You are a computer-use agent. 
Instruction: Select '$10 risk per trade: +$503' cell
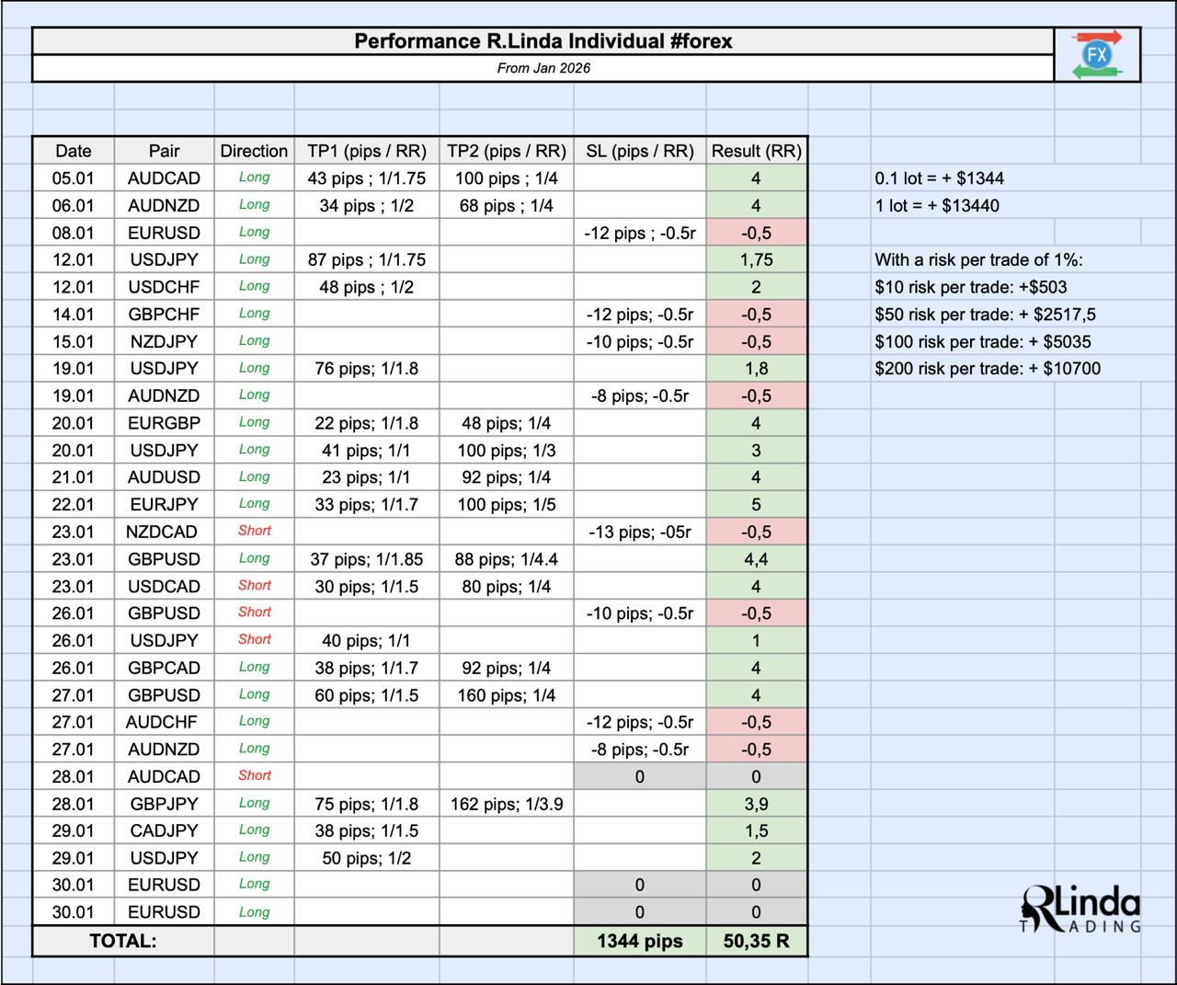point(971,287)
